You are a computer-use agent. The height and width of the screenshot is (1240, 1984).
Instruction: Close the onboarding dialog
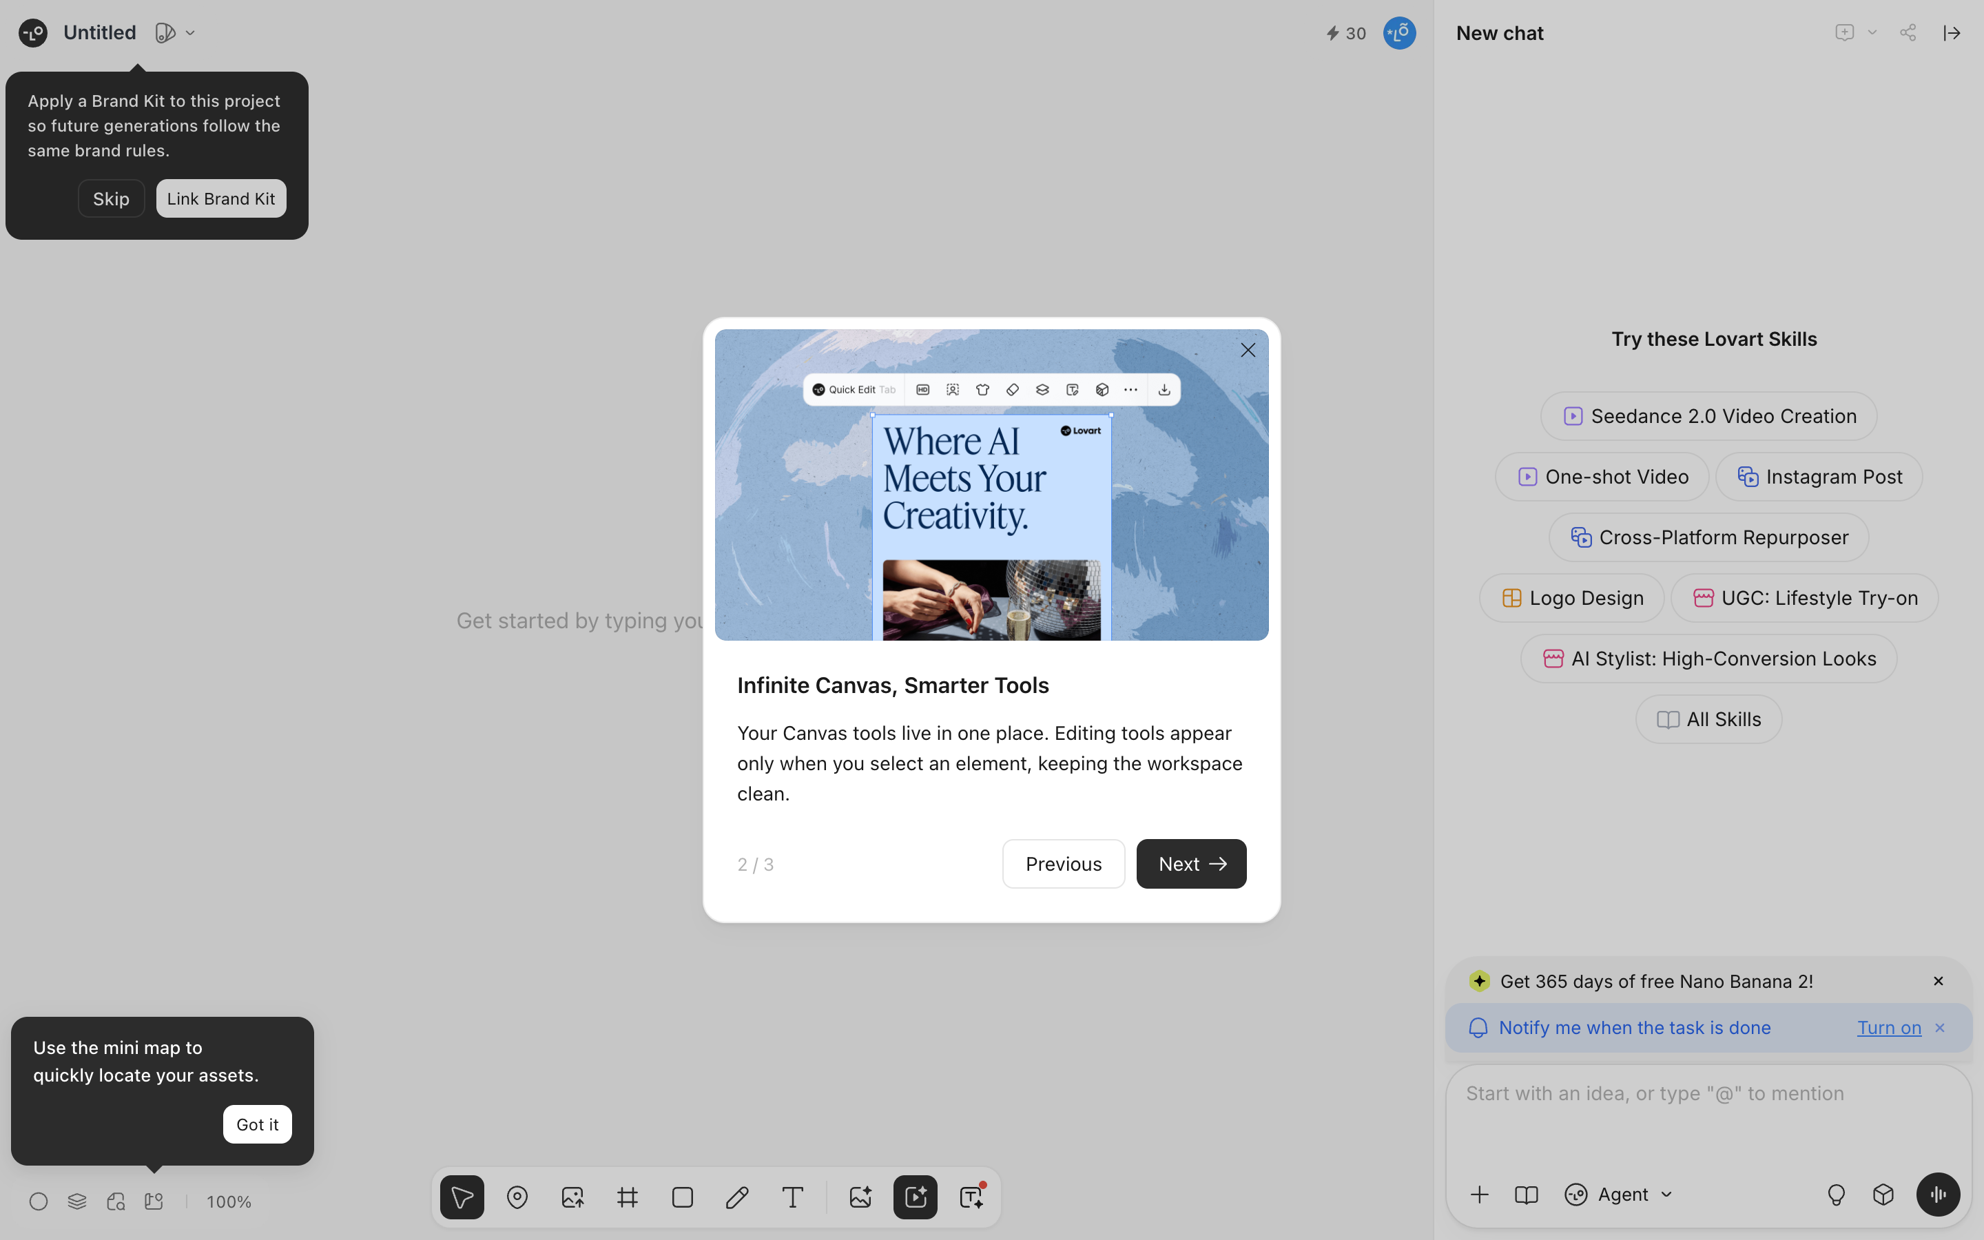pyautogui.click(x=1248, y=350)
